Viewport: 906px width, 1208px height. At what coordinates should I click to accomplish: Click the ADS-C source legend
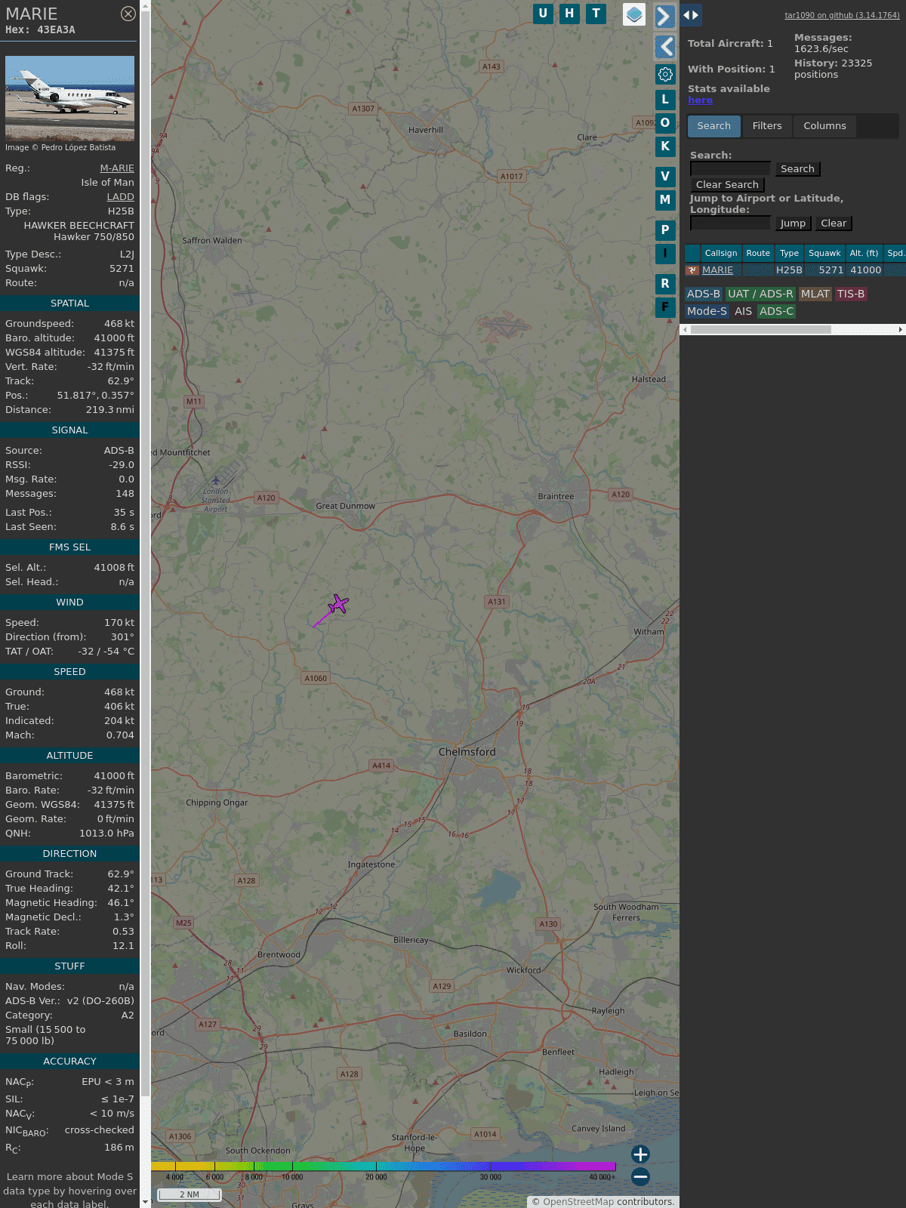pos(776,312)
